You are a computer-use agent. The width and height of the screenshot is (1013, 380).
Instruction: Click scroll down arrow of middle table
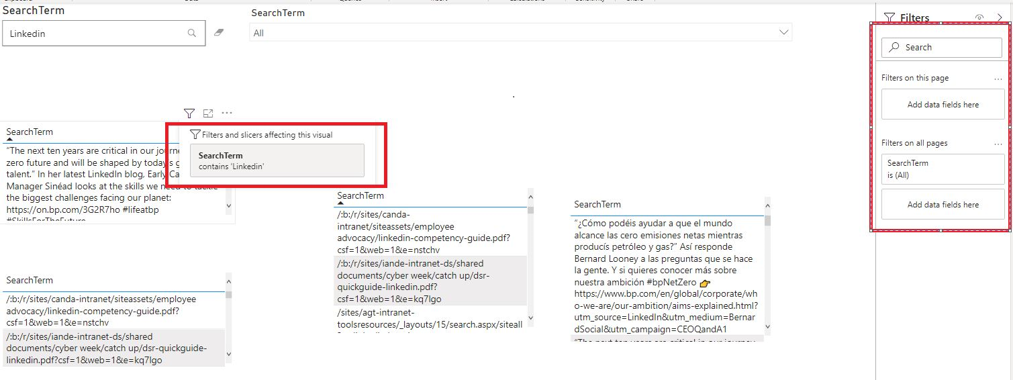[531, 318]
